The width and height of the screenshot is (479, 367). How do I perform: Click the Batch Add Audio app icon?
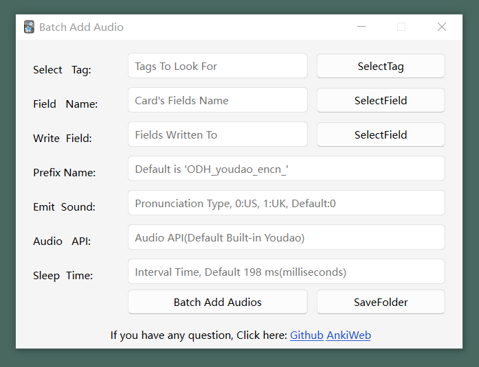tap(29, 27)
